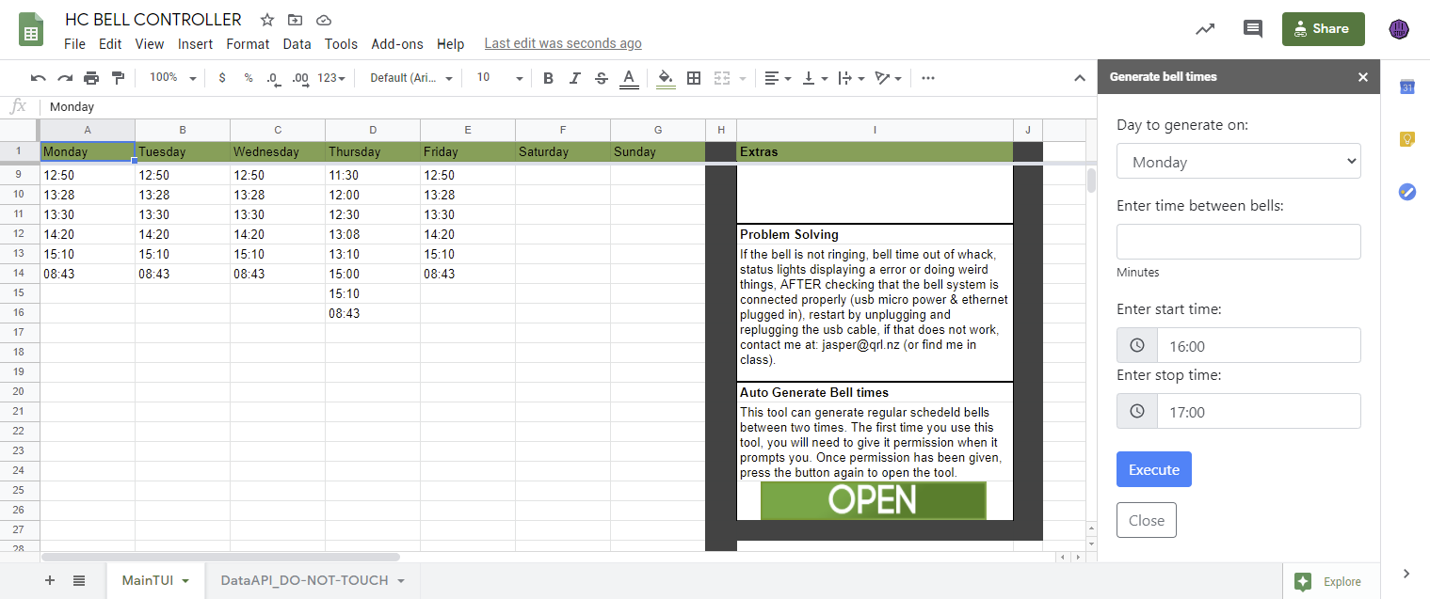Open the More toolbar options icon
Image resolution: width=1430 pixels, height=599 pixels.
pyautogui.click(x=928, y=78)
